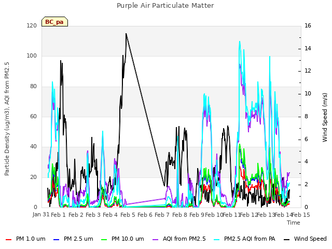The image size is (332, 249).
Task: Click the Jan 31 date tick label
Action: tap(41, 214)
